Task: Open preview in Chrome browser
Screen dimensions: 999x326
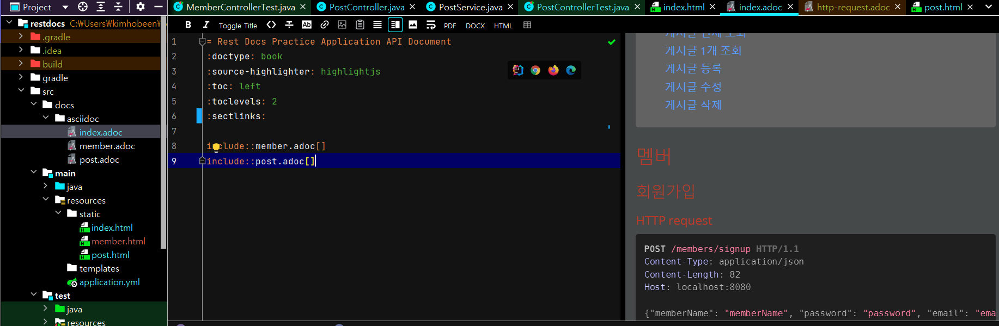Action: click(535, 70)
